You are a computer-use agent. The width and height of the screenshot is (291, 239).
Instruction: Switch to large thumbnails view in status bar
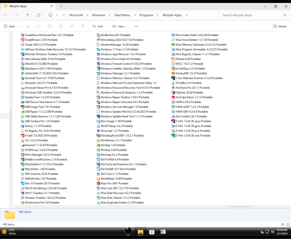[288, 224]
